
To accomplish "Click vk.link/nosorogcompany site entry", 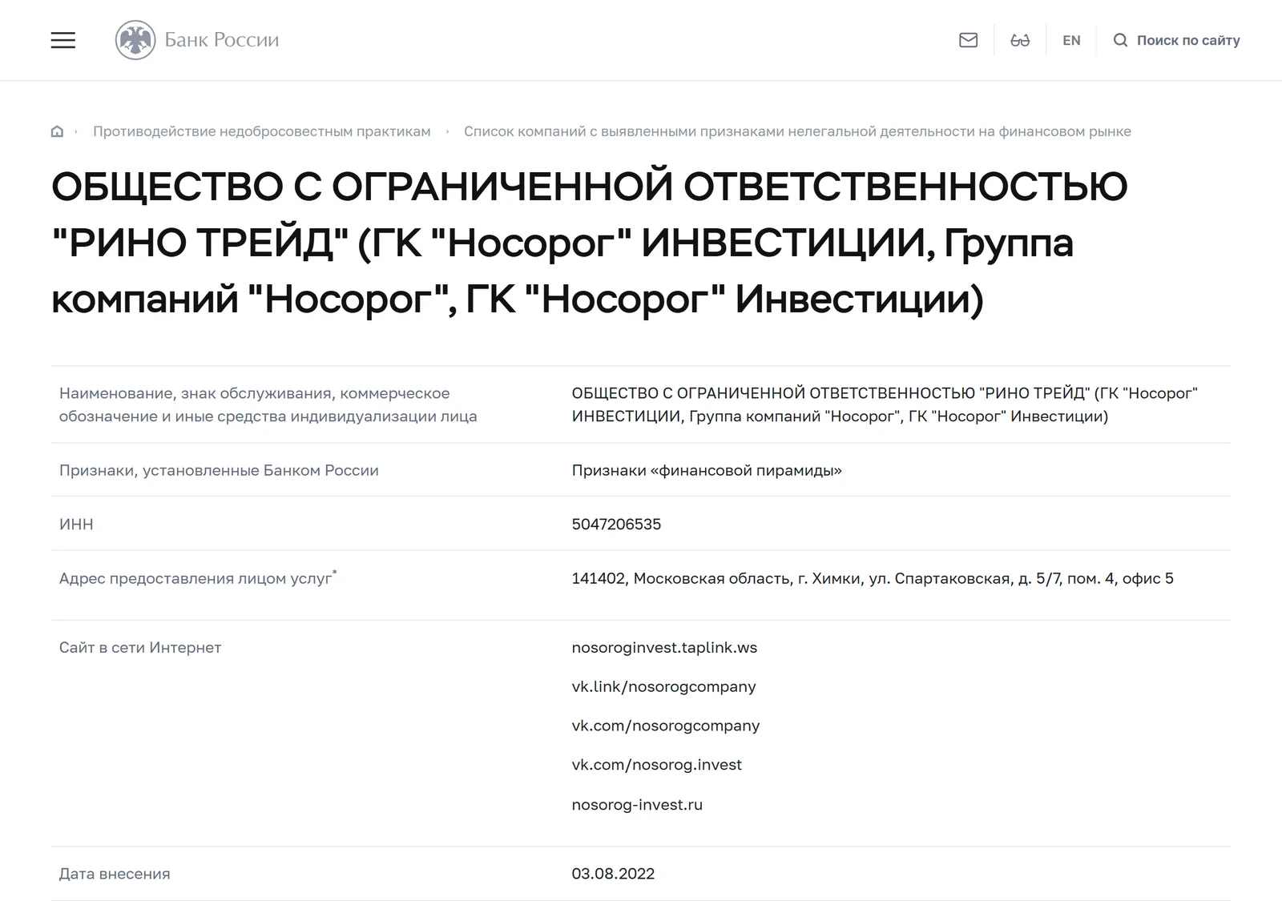I will tap(663, 686).
